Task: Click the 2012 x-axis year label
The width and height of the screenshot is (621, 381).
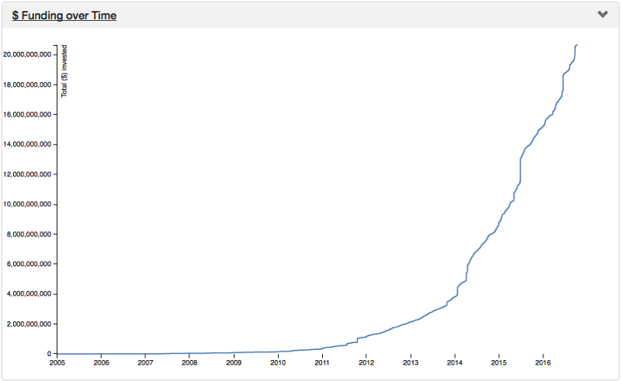Action: tap(366, 362)
